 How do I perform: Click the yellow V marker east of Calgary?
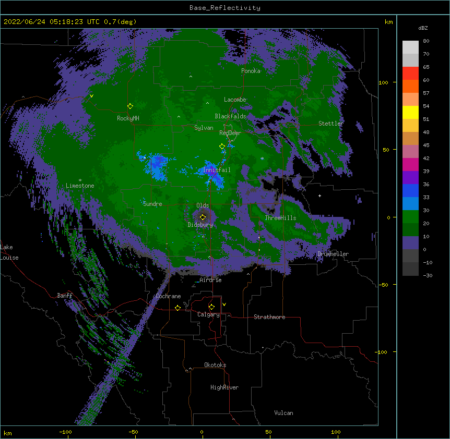click(x=224, y=304)
